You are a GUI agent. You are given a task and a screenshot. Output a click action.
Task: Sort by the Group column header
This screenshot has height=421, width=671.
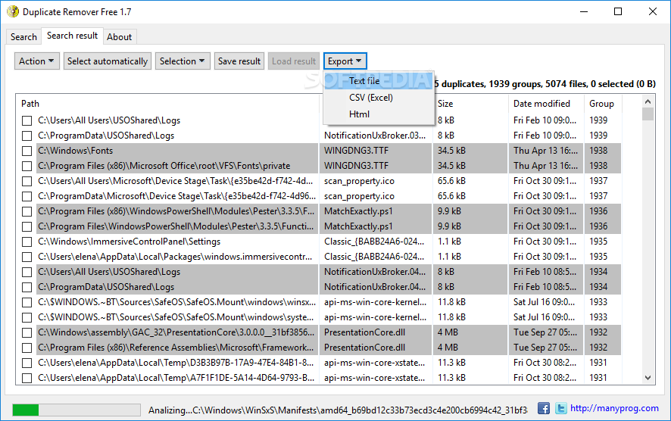[603, 104]
